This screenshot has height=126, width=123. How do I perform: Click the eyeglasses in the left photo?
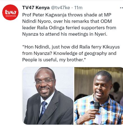click(x=44, y=82)
